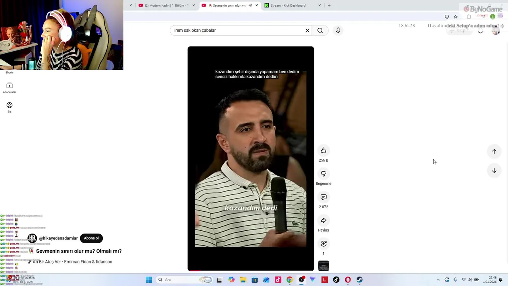Open TikTok black icon in the taskbar
508x286 pixels.
[336, 280]
